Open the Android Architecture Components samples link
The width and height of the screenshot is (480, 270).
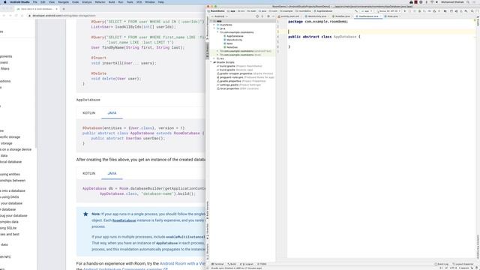[125, 268]
